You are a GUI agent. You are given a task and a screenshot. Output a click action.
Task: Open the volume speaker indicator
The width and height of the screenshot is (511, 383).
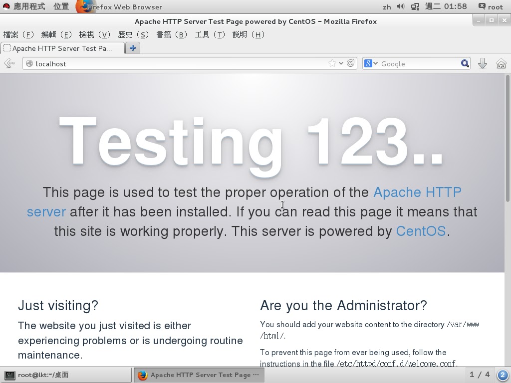[x=401, y=6]
